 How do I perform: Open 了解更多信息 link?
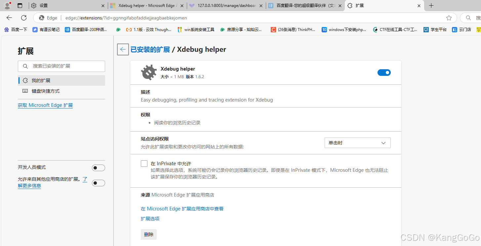pos(29,186)
